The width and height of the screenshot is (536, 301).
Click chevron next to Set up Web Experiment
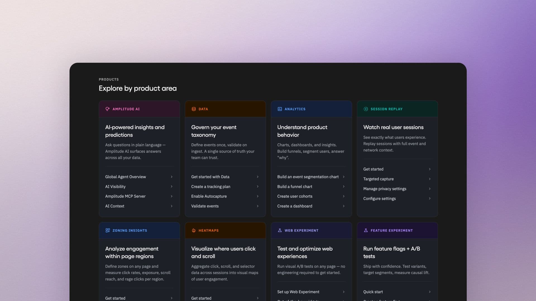tap(343, 292)
